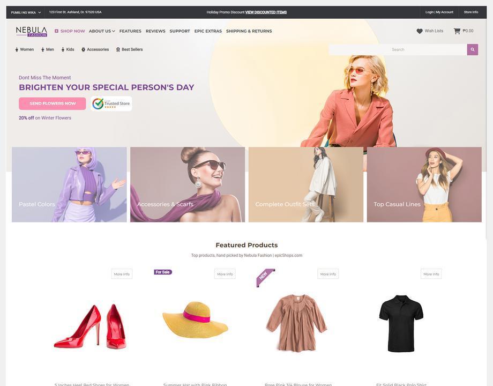Click More Info on the red heels
The image size is (493, 386).
pos(122,274)
